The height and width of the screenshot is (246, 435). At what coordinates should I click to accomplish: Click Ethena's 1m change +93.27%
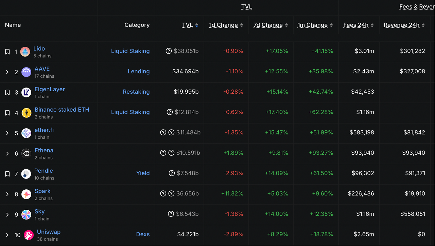(321, 153)
